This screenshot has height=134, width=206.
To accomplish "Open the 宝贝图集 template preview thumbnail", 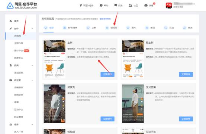I will [x=133, y=104].
